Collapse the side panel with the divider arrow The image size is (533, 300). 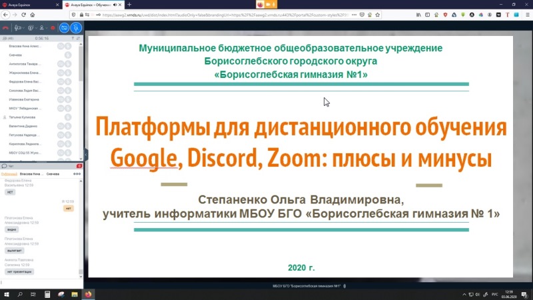click(87, 152)
